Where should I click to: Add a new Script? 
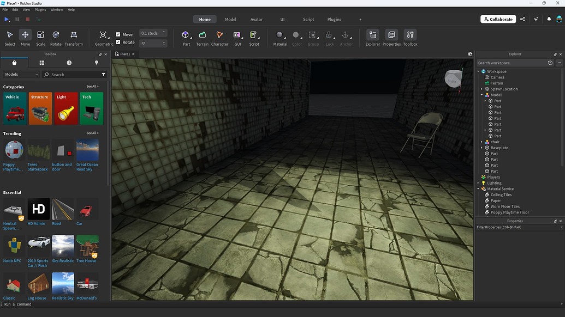click(x=254, y=38)
